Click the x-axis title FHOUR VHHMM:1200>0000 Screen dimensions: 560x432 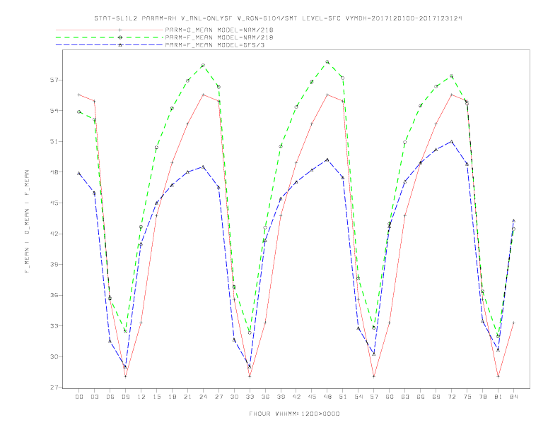[294, 414]
